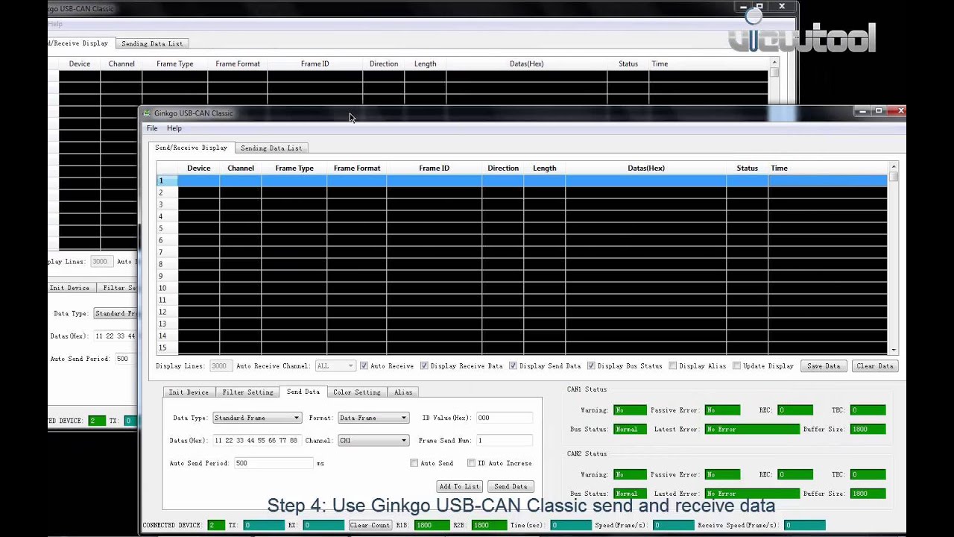Enable the Display Alias checkbox

(x=672, y=366)
